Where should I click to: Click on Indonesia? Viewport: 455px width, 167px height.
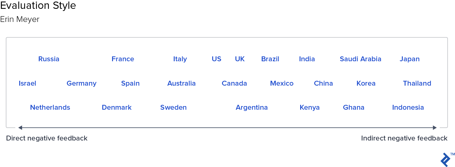(408, 108)
